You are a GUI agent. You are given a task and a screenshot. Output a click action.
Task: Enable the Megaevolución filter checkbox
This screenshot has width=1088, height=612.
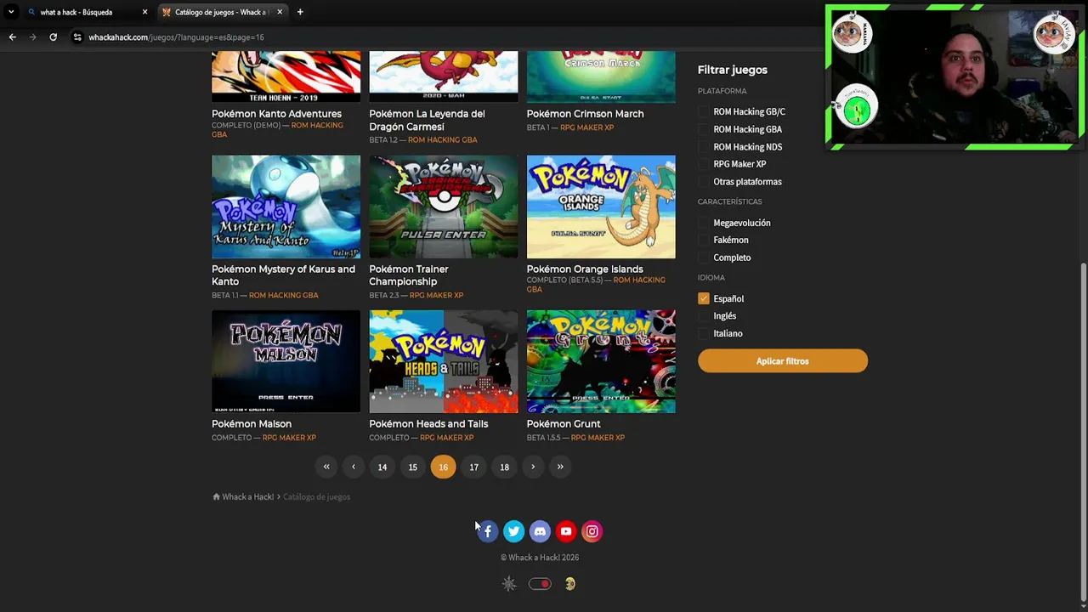click(x=704, y=223)
